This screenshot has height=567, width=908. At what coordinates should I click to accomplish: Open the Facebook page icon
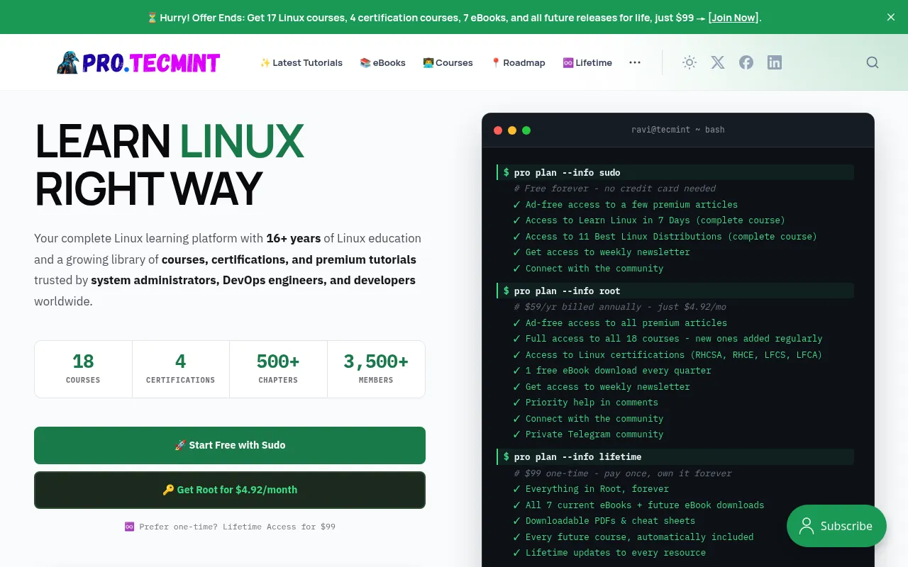click(x=746, y=62)
